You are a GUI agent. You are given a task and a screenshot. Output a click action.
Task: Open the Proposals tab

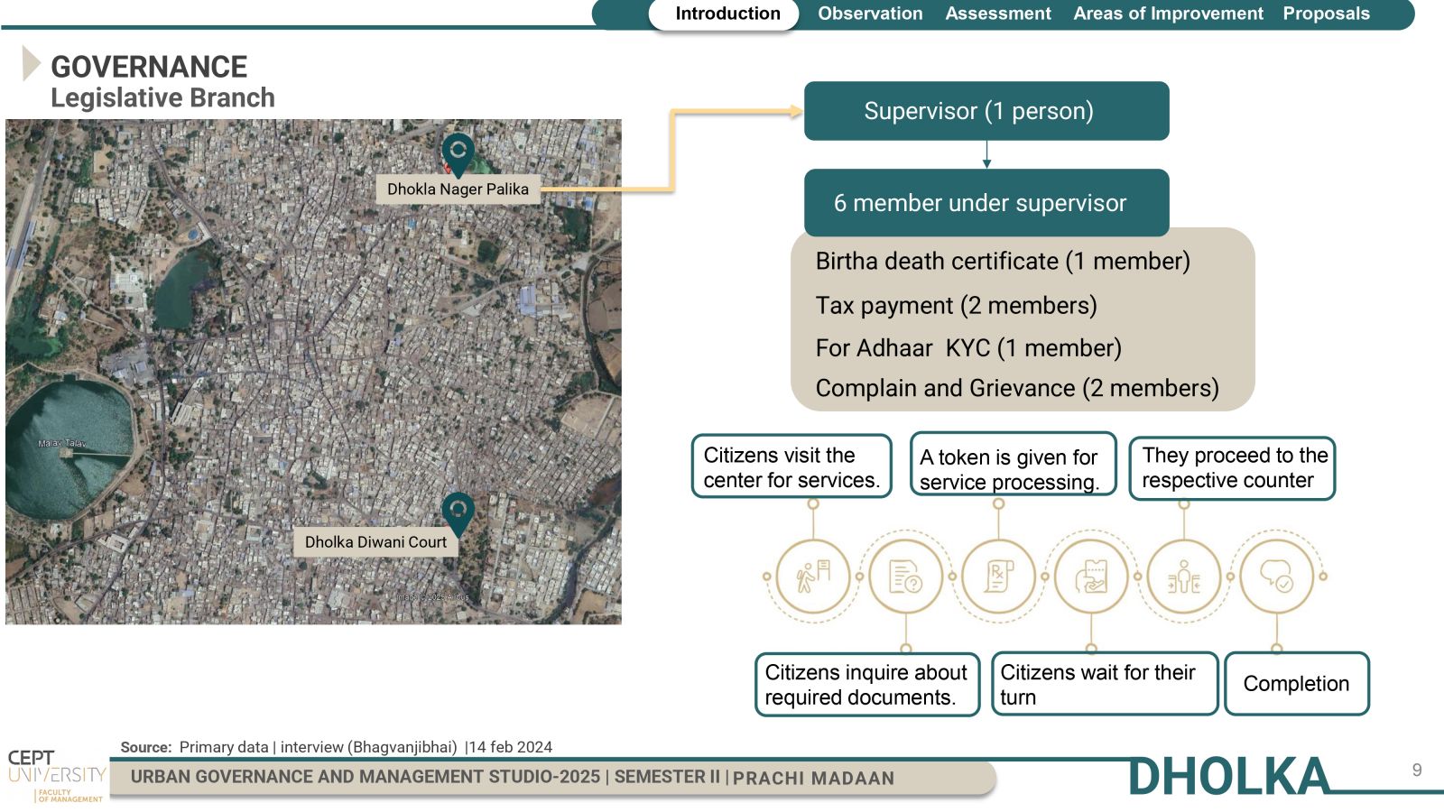(x=1326, y=14)
